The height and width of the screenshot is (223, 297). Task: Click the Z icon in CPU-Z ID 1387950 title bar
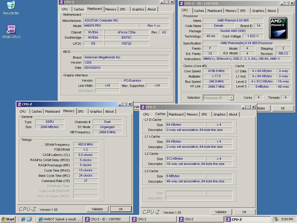[181, 3]
